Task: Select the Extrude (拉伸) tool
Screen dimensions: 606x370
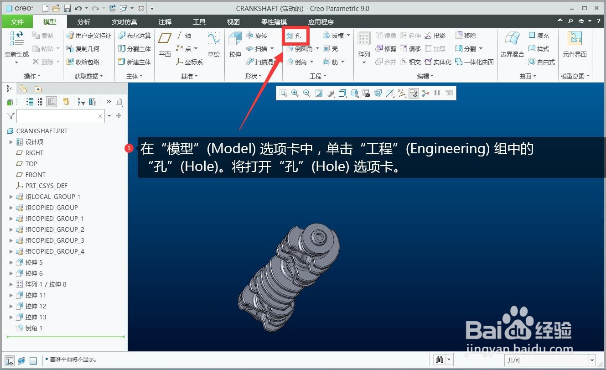Action: click(235, 45)
